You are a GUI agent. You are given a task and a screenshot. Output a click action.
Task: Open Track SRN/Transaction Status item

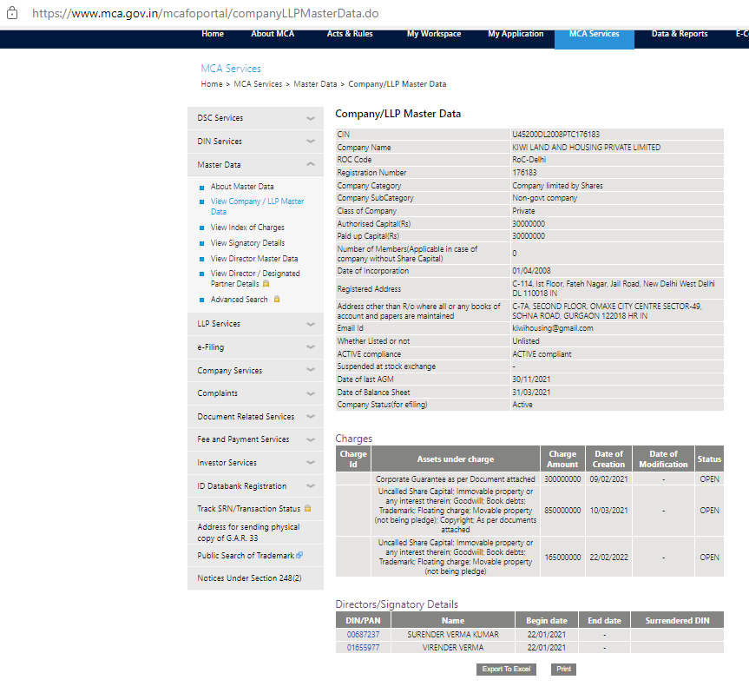point(249,509)
